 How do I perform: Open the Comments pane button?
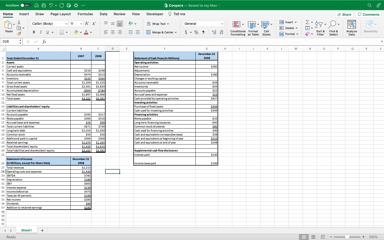pos(368,14)
